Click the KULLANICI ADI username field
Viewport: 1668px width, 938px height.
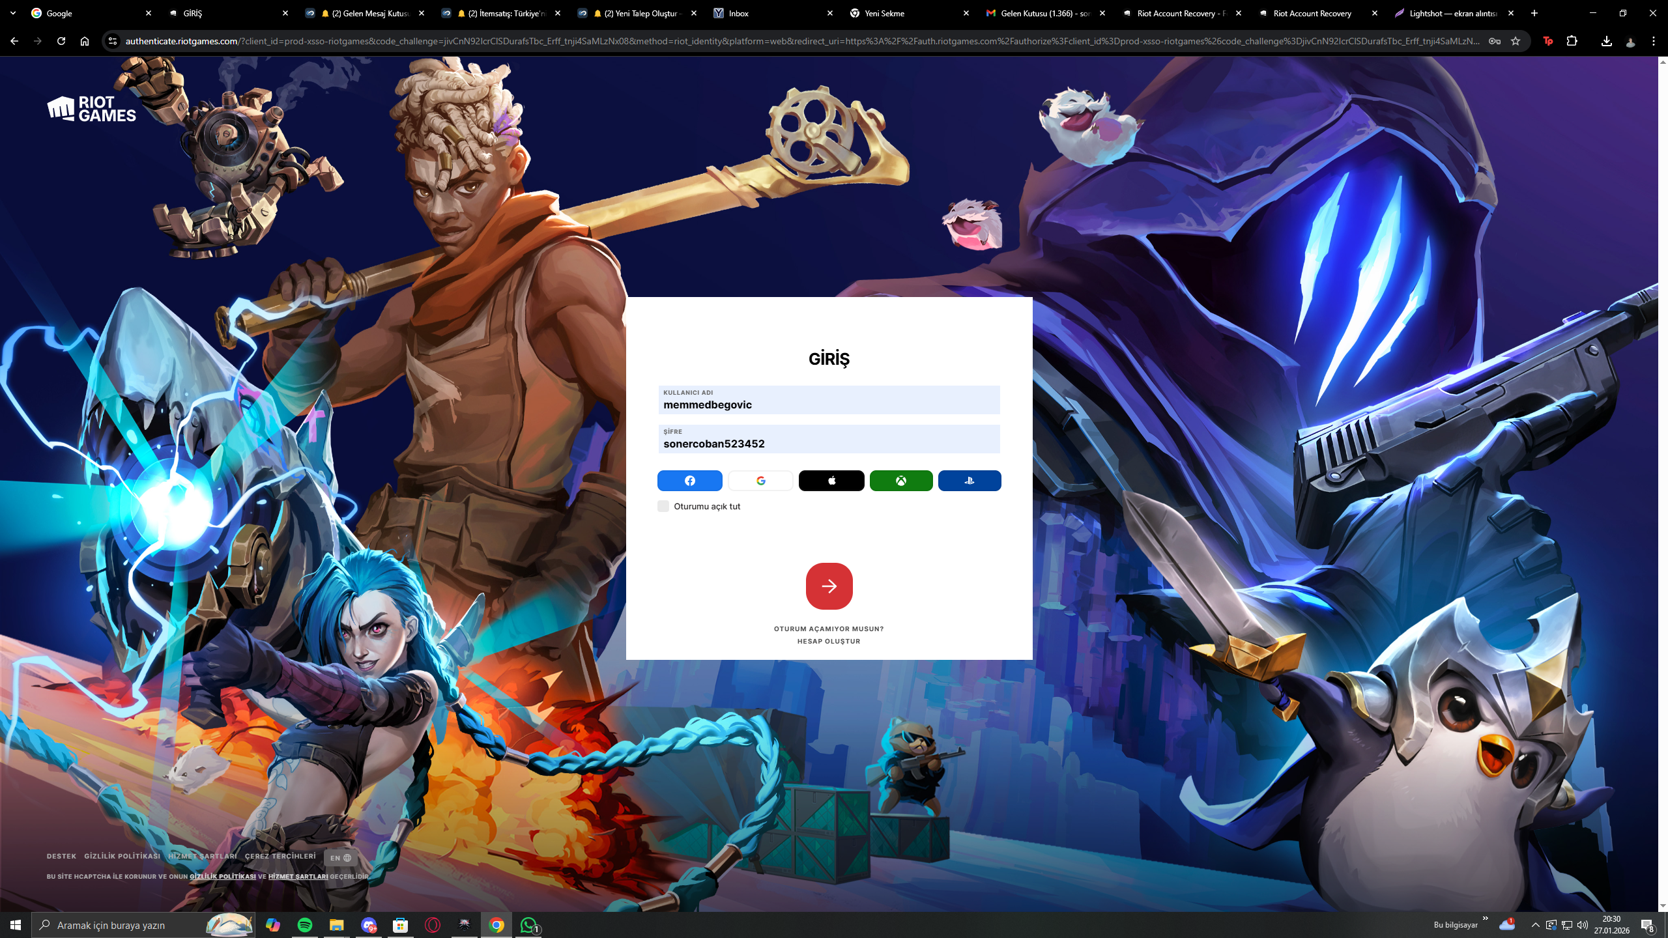pos(829,400)
